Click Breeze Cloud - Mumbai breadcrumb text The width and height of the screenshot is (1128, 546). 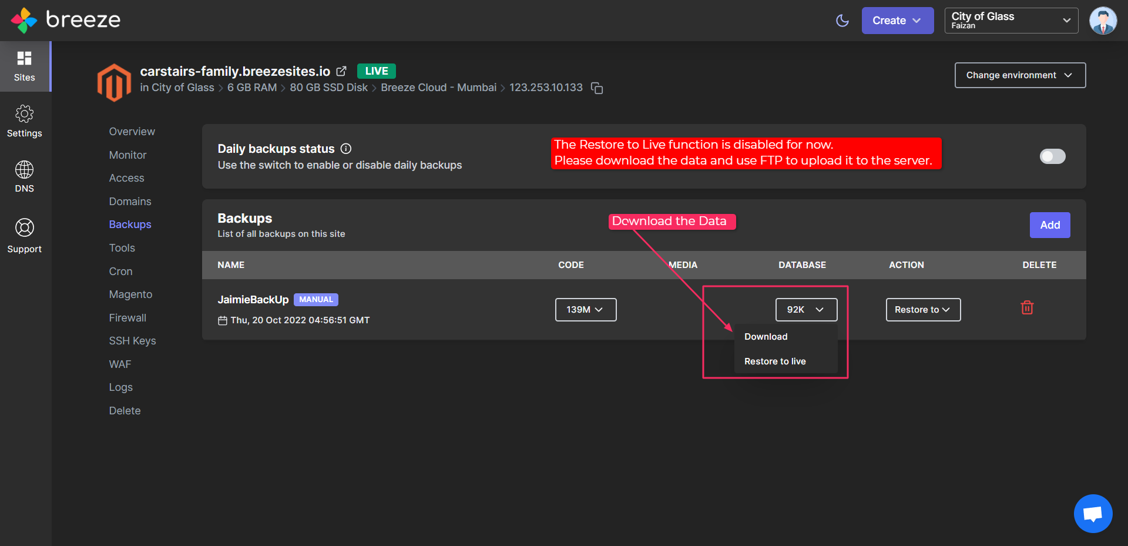point(438,88)
